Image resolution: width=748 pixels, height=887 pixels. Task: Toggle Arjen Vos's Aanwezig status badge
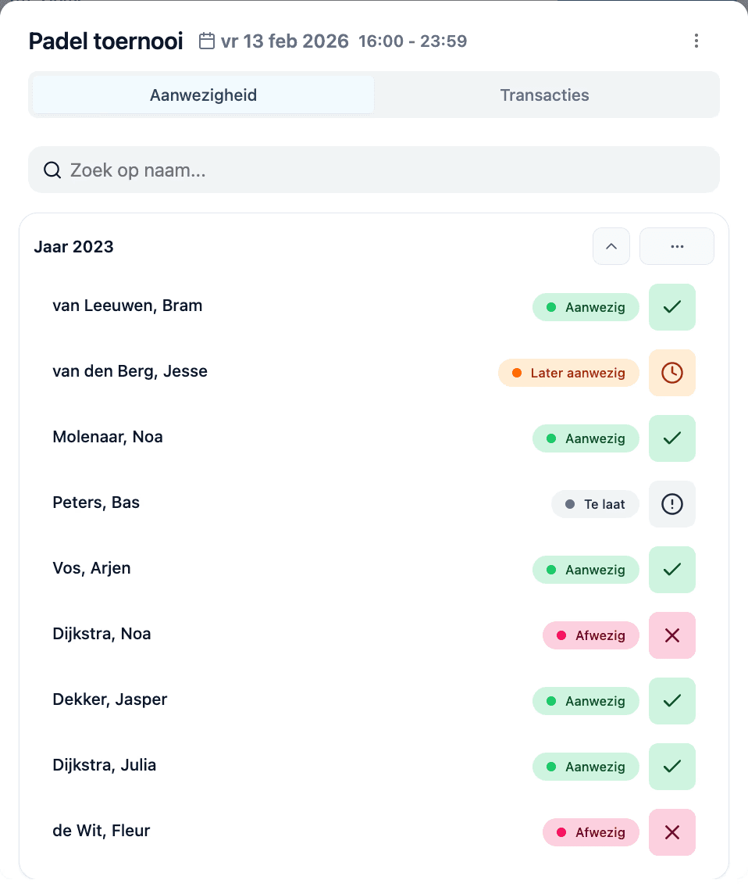tap(586, 570)
